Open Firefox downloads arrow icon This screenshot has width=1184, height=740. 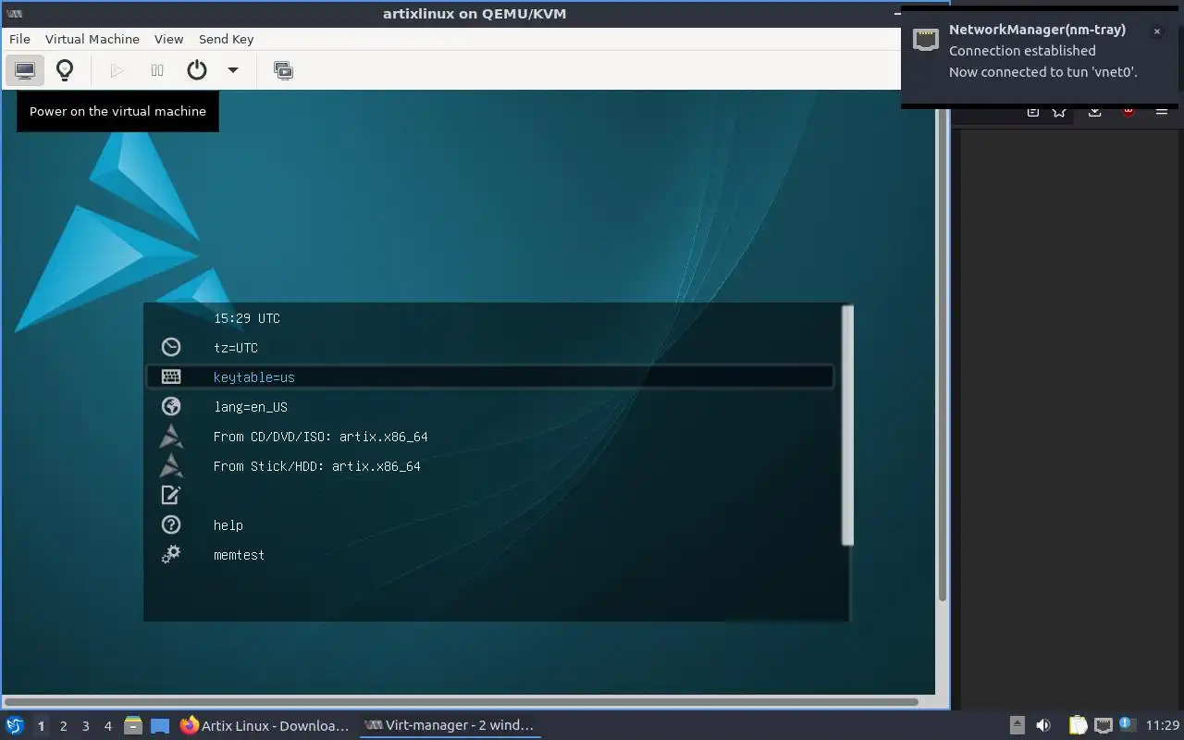click(1094, 112)
